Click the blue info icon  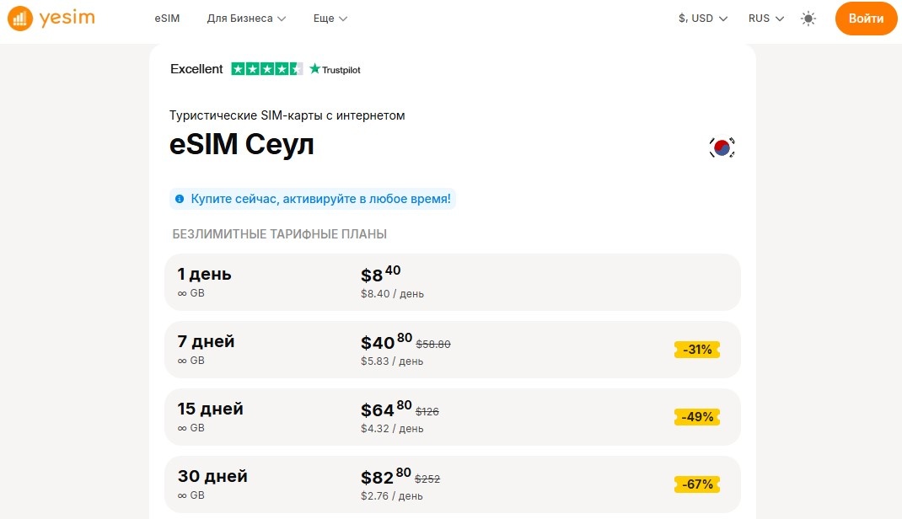click(x=179, y=200)
